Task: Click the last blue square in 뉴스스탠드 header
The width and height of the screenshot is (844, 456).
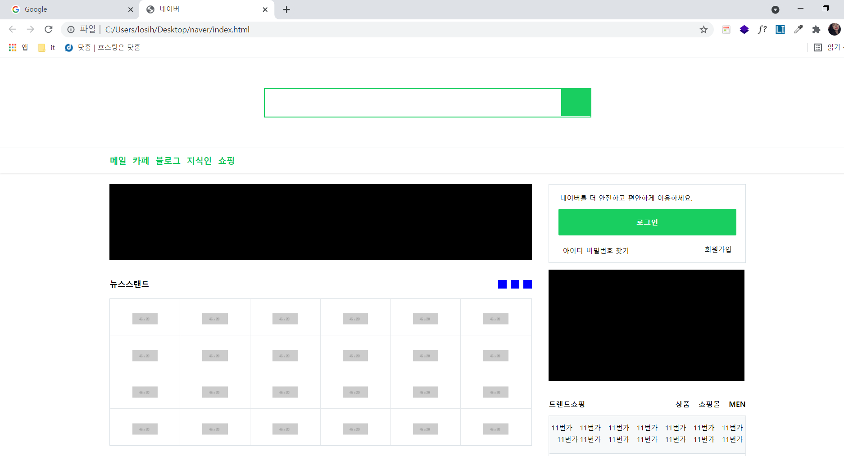Action: 527,284
